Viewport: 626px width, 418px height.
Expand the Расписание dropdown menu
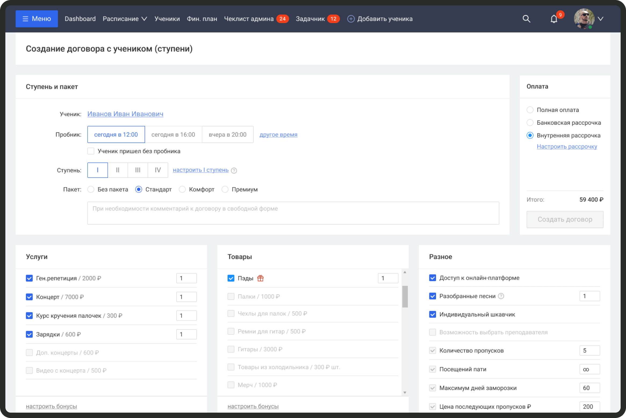125,19
